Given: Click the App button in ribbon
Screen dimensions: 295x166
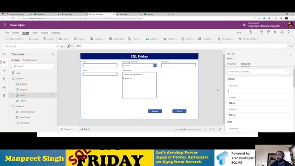Looking at the screenshot, I should click(239, 32).
